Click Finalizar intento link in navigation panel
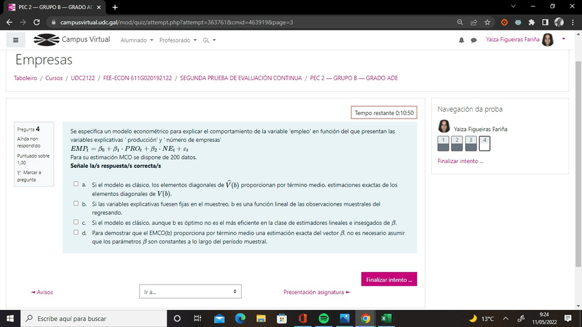This screenshot has height=327, width=582. (x=461, y=161)
